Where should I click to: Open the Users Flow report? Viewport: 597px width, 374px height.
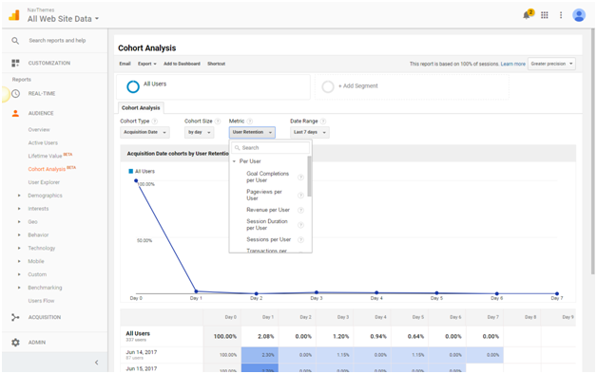(x=41, y=301)
